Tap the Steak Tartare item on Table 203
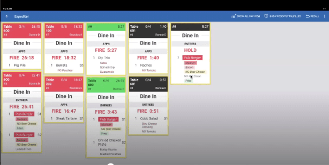The width and height of the screenshot is (329, 165). click(66, 119)
